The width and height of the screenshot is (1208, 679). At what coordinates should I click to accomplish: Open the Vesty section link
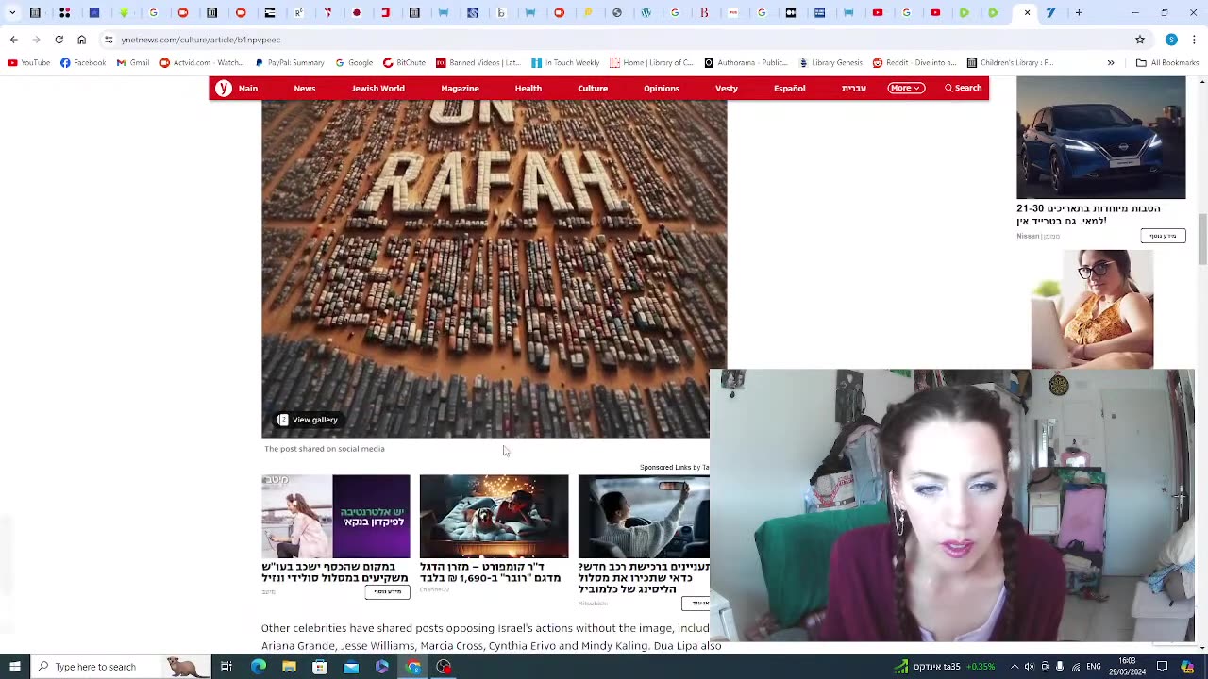pos(726,89)
